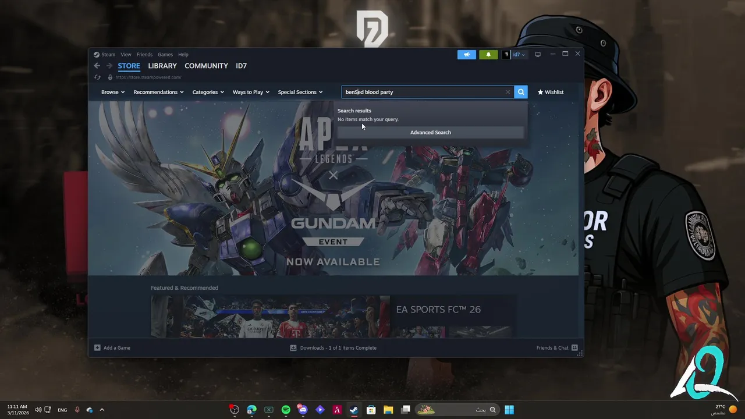Switch to the STORE tab

(x=129, y=66)
